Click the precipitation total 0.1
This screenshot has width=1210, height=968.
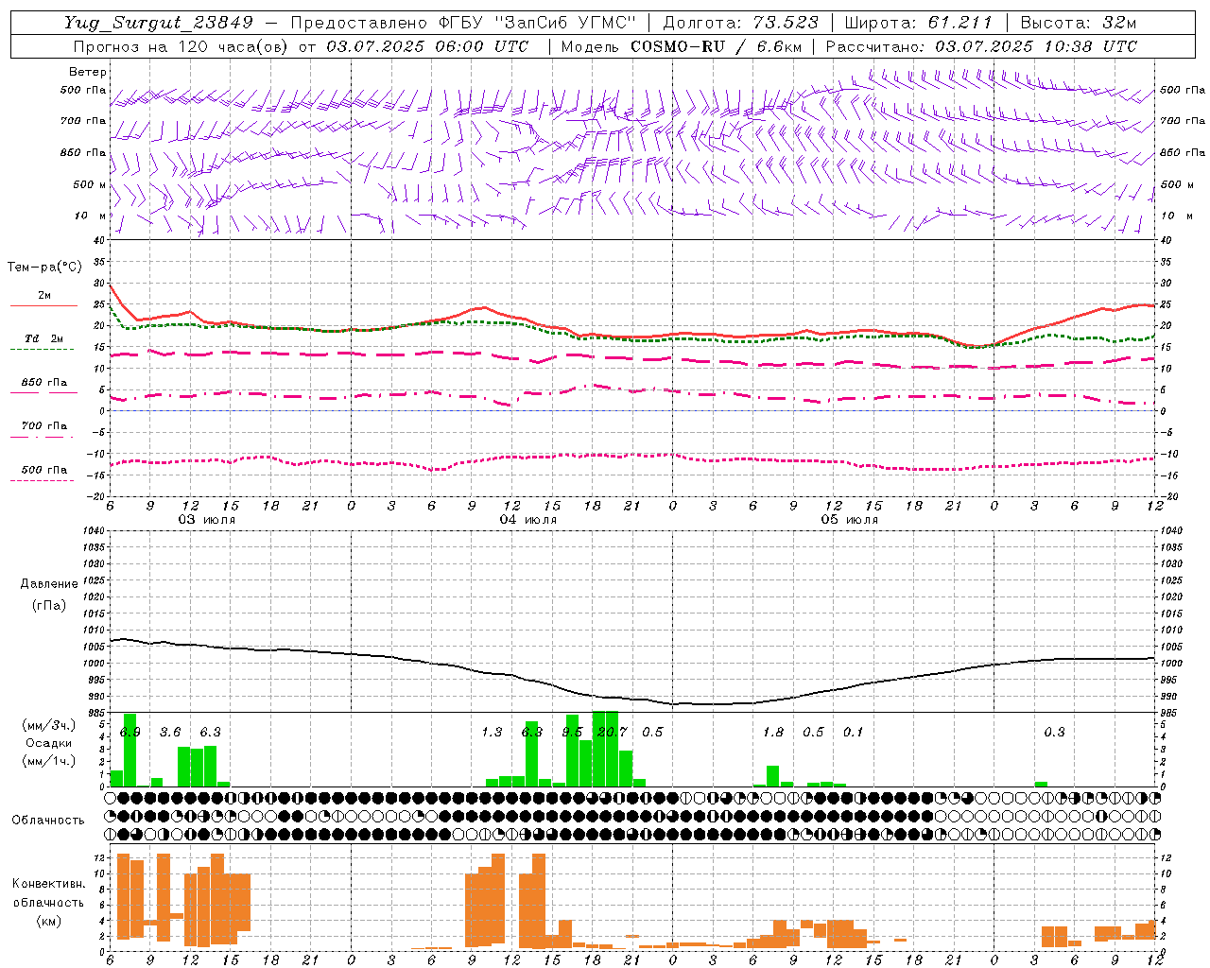coord(854,732)
